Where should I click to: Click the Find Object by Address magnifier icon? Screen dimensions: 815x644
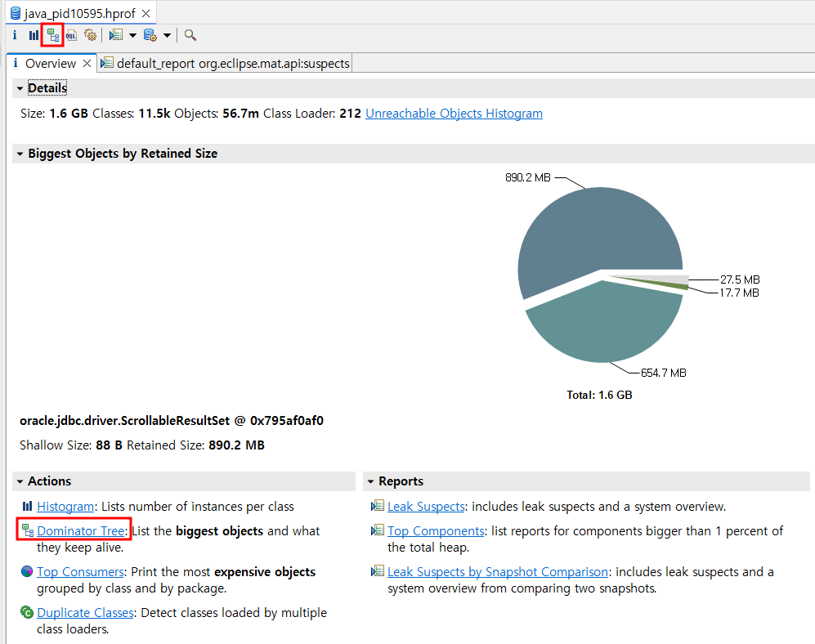click(x=190, y=35)
